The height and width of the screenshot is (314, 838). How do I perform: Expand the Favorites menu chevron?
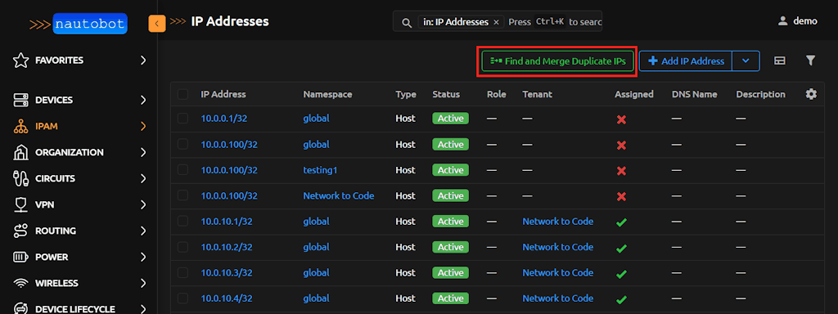(142, 61)
